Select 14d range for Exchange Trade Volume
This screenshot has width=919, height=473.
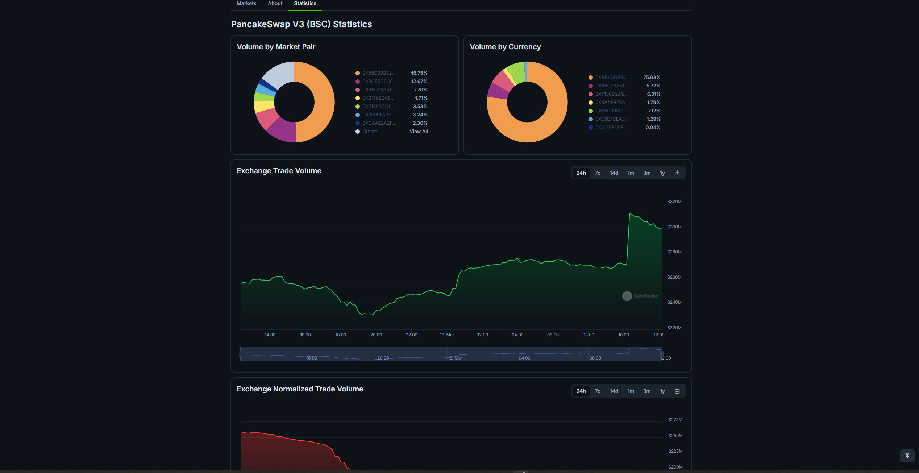pos(614,173)
